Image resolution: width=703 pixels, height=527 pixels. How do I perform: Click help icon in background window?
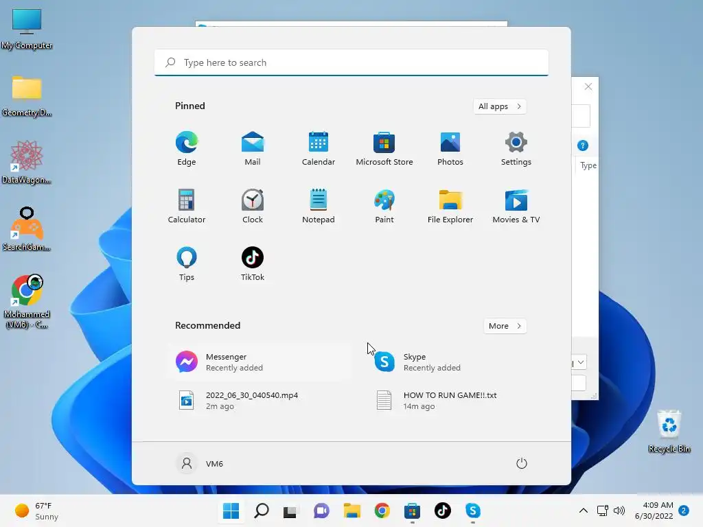click(x=582, y=145)
